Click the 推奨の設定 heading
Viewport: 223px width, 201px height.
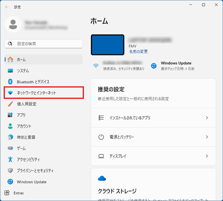point(111,89)
